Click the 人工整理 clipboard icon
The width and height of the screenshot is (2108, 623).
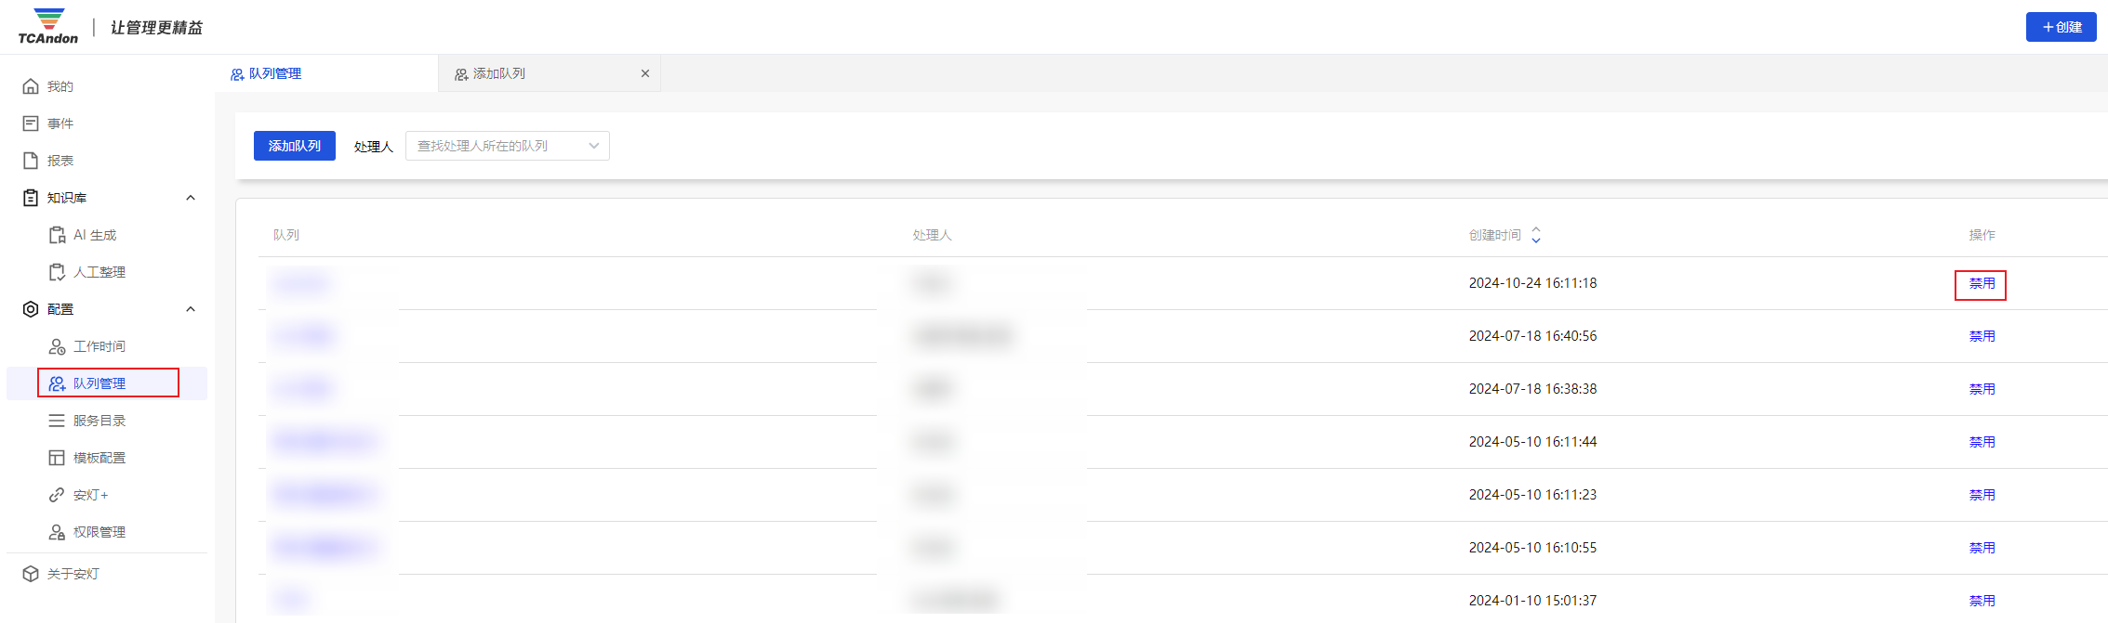pyautogui.click(x=57, y=272)
